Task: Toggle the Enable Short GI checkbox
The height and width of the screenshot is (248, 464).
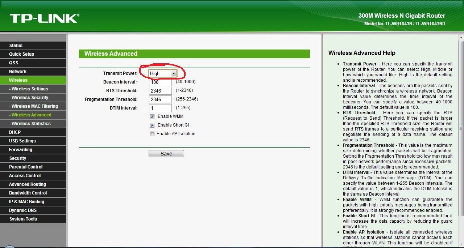Action: [x=152, y=125]
